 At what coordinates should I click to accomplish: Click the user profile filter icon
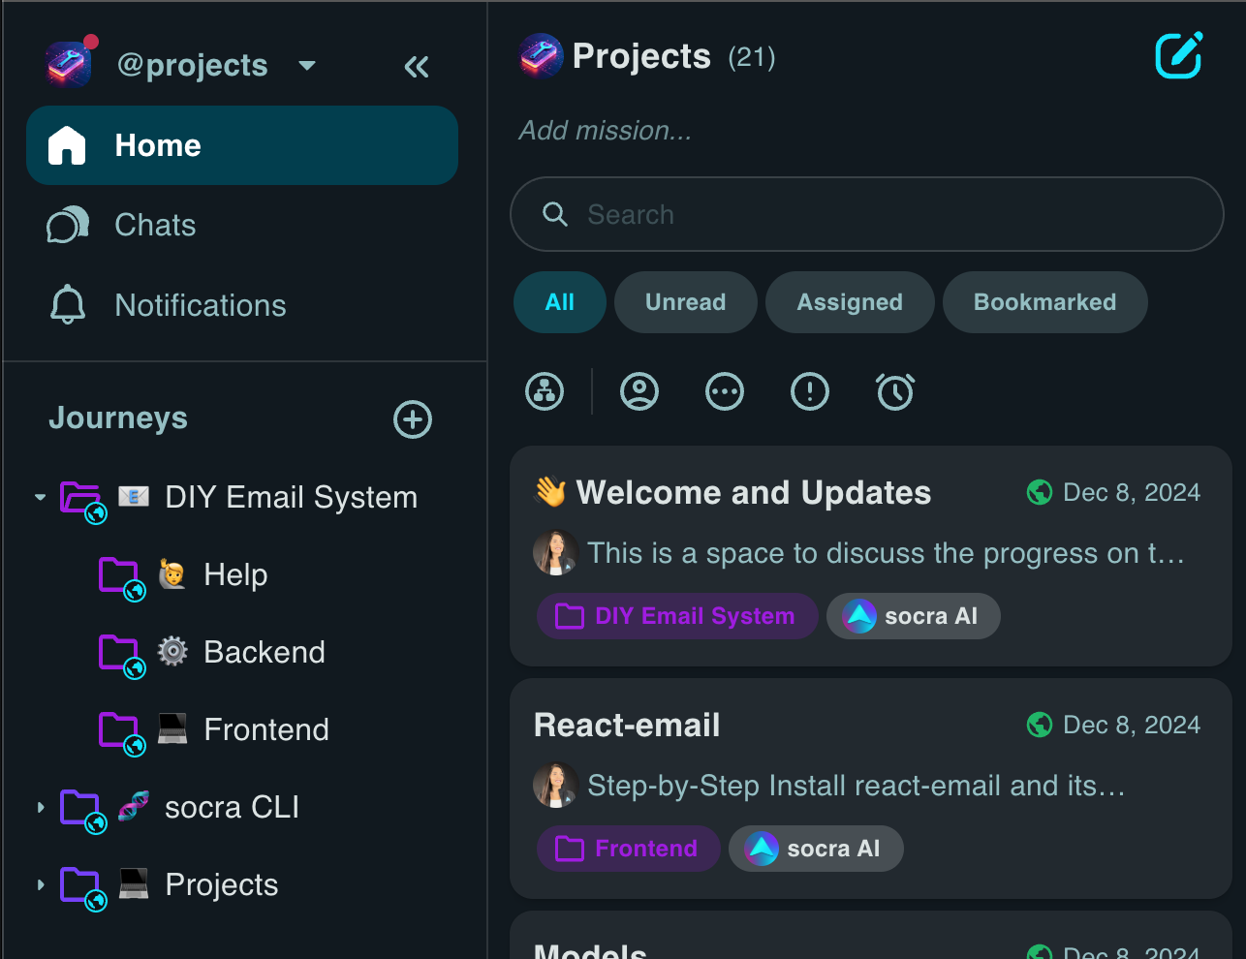tap(639, 392)
